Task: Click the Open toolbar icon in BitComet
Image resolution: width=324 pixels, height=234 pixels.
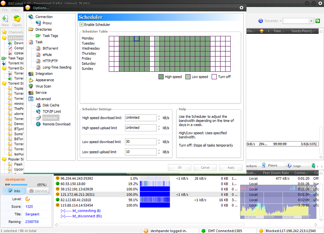Action: [17, 19]
